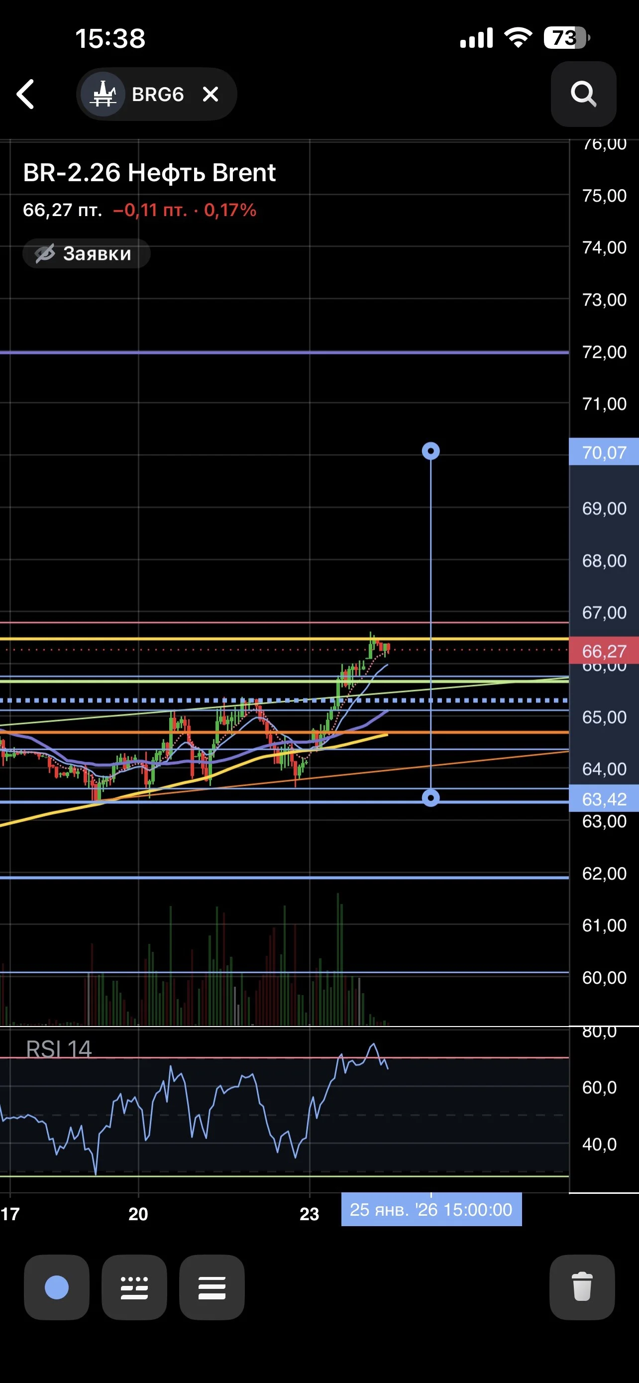Go back with the left arrow
The width and height of the screenshot is (639, 1383).
click(x=25, y=95)
